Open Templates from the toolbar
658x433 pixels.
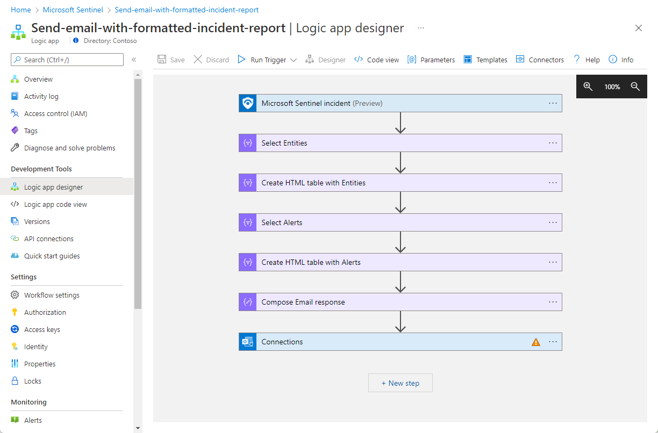(x=485, y=60)
